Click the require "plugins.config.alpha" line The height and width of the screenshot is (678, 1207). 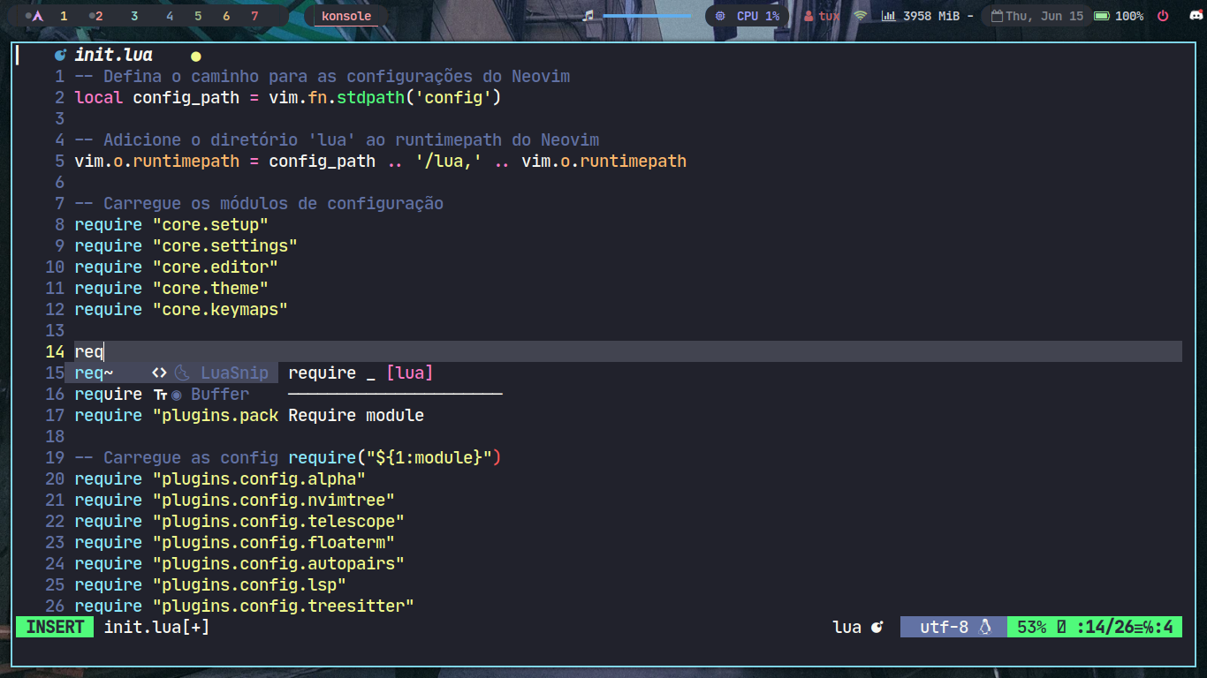pos(220,478)
